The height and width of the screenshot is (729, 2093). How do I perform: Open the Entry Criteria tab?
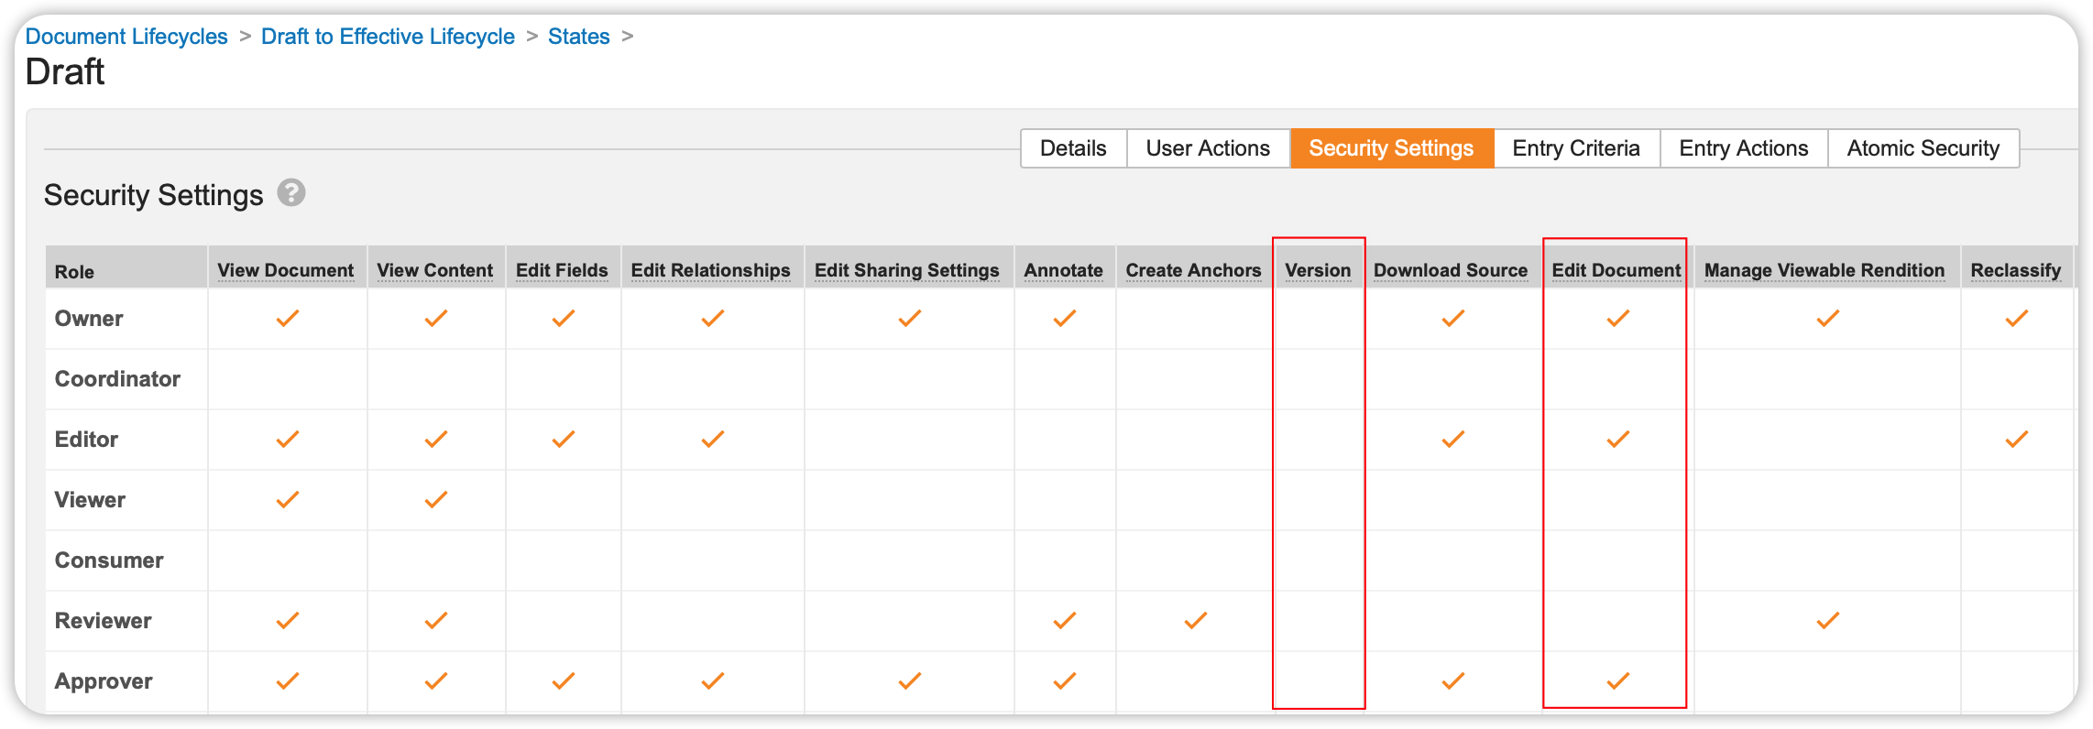(x=1576, y=148)
